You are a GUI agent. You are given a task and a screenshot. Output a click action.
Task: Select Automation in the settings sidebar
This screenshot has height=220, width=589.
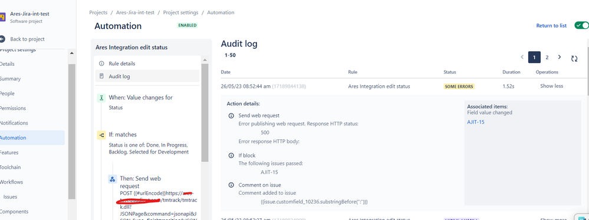(x=32, y=138)
